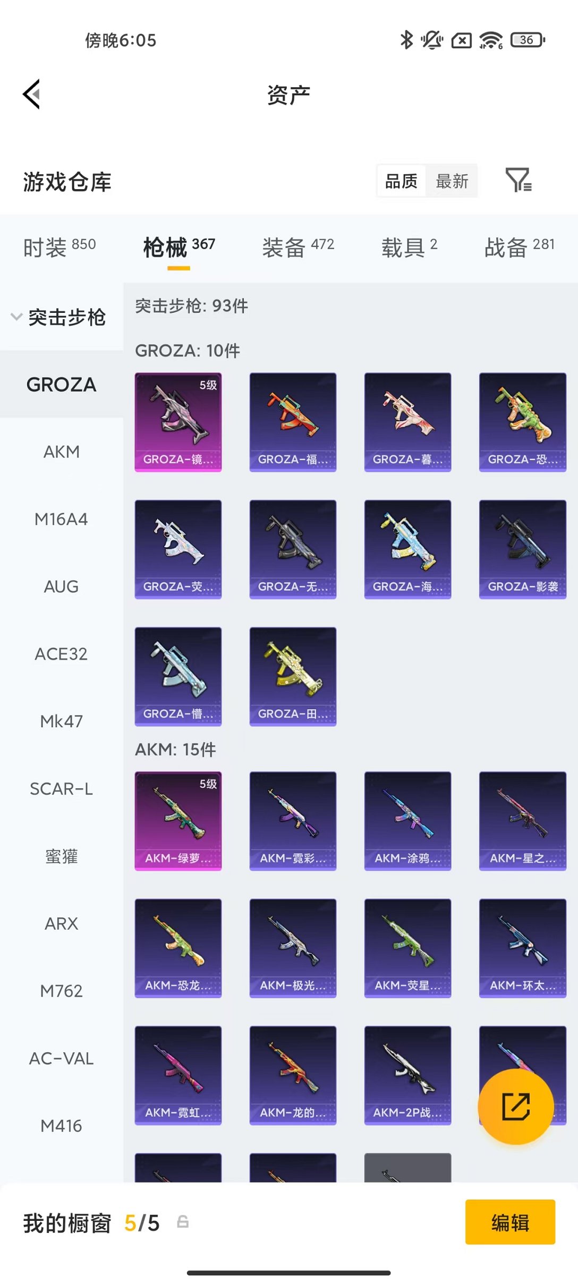
Task: Tap the yellow 编辑 button
Action: [x=510, y=1222]
